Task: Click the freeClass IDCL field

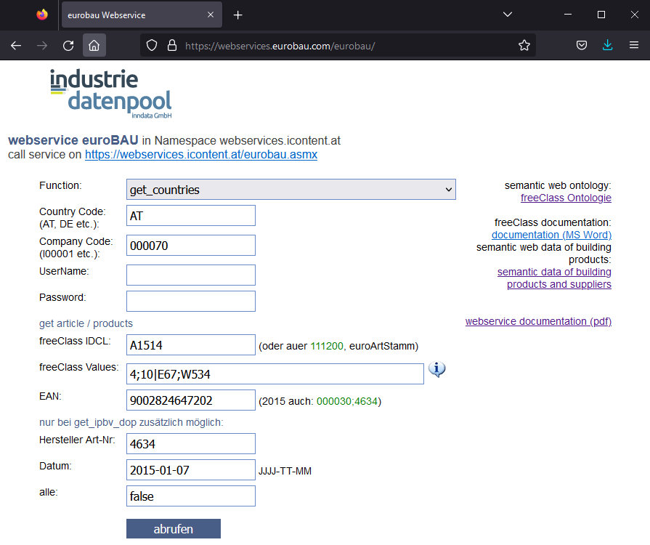Action: point(191,345)
